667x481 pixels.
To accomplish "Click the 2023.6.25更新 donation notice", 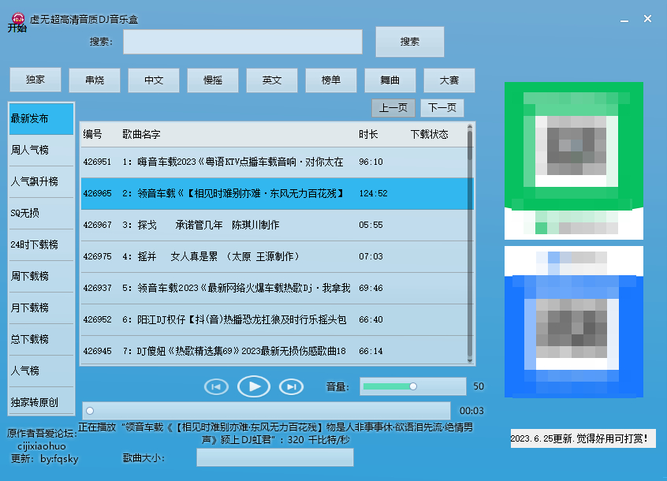I will click(583, 438).
